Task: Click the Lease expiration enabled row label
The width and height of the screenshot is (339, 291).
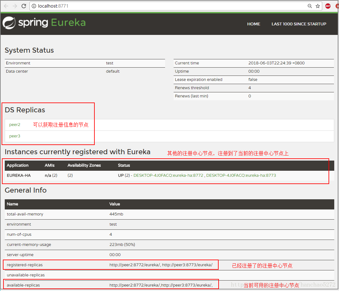Action: pyautogui.click(x=198, y=79)
